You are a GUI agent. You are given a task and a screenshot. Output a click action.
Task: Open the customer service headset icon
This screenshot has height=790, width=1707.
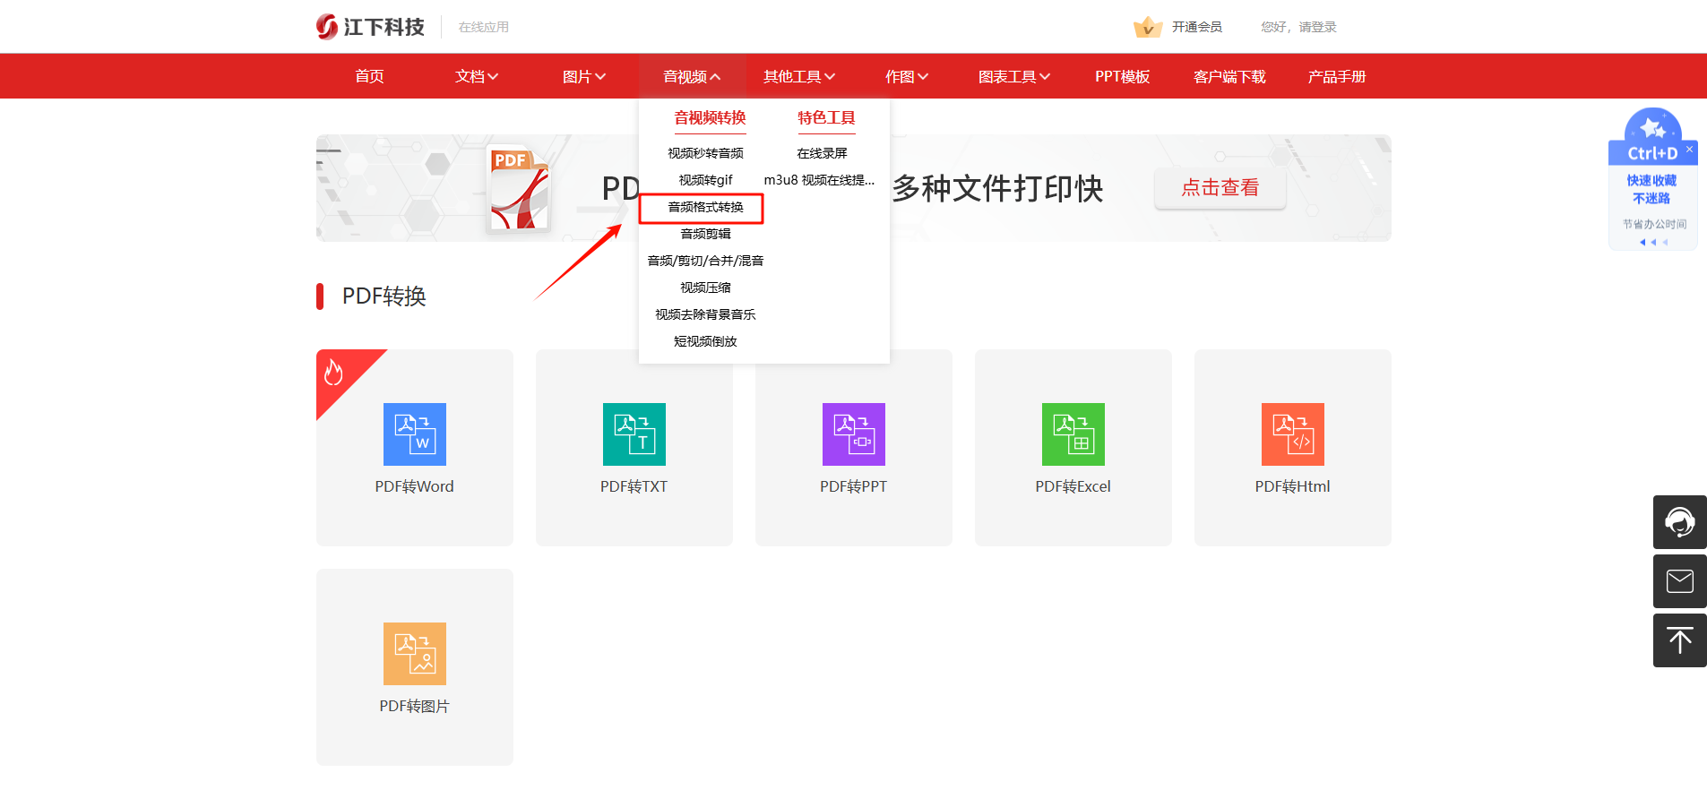[x=1680, y=522]
